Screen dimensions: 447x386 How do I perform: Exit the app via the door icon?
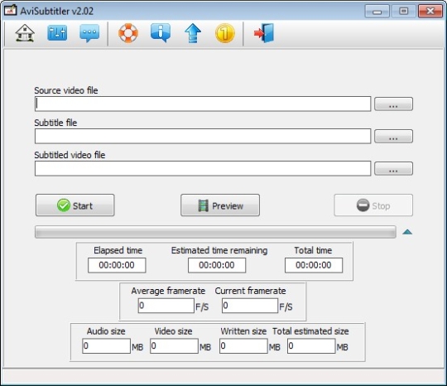point(264,33)
